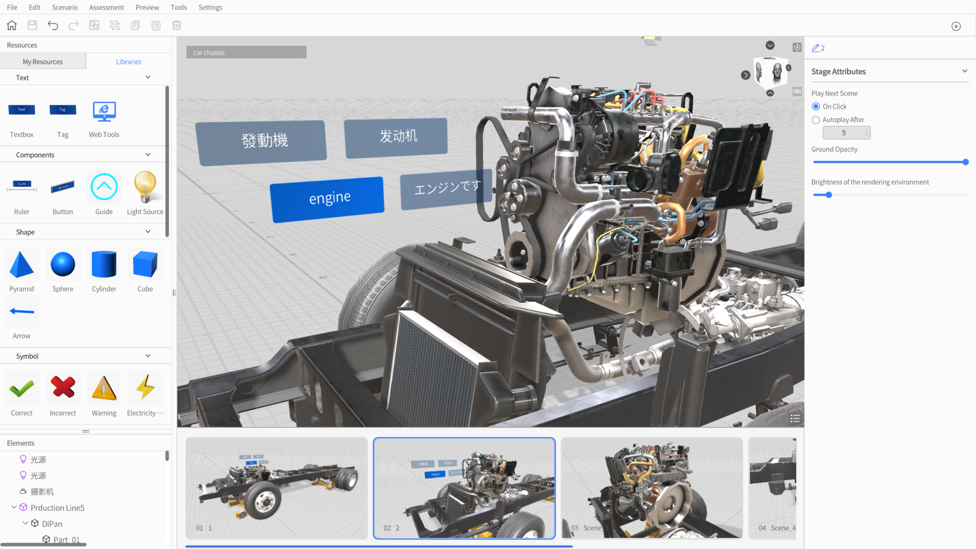Select the On Click play option
The width and height of the screenshot is (976, 549).
(x=816, y=106)
